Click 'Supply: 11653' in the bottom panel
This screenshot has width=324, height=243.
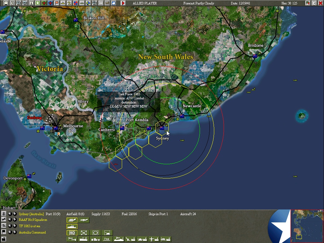pyautogui.click(x=101, y=214)
